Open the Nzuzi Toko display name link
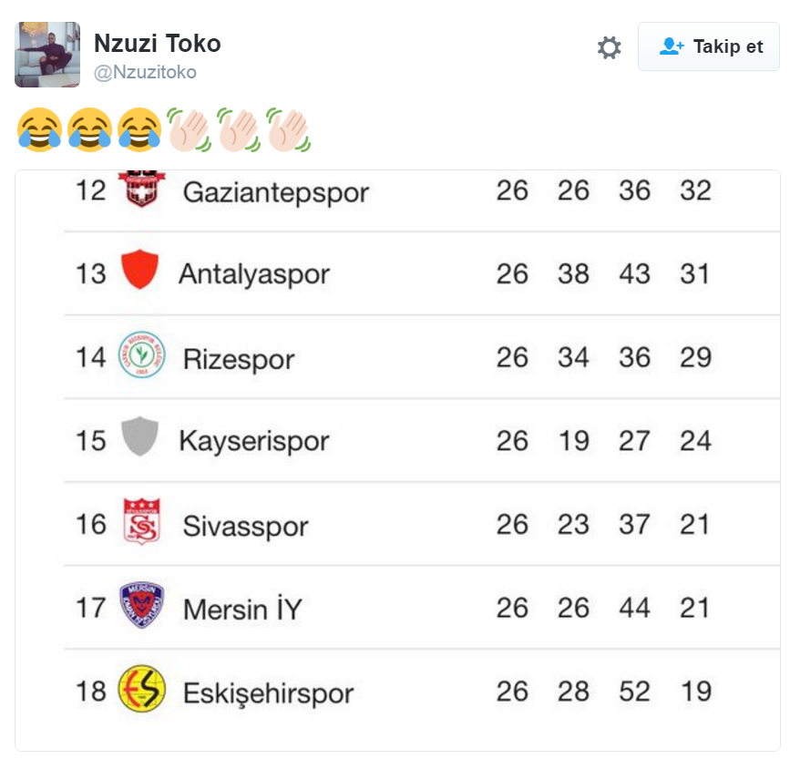The width and height of the screenshot is (790, 759). (x=157, y=43)
